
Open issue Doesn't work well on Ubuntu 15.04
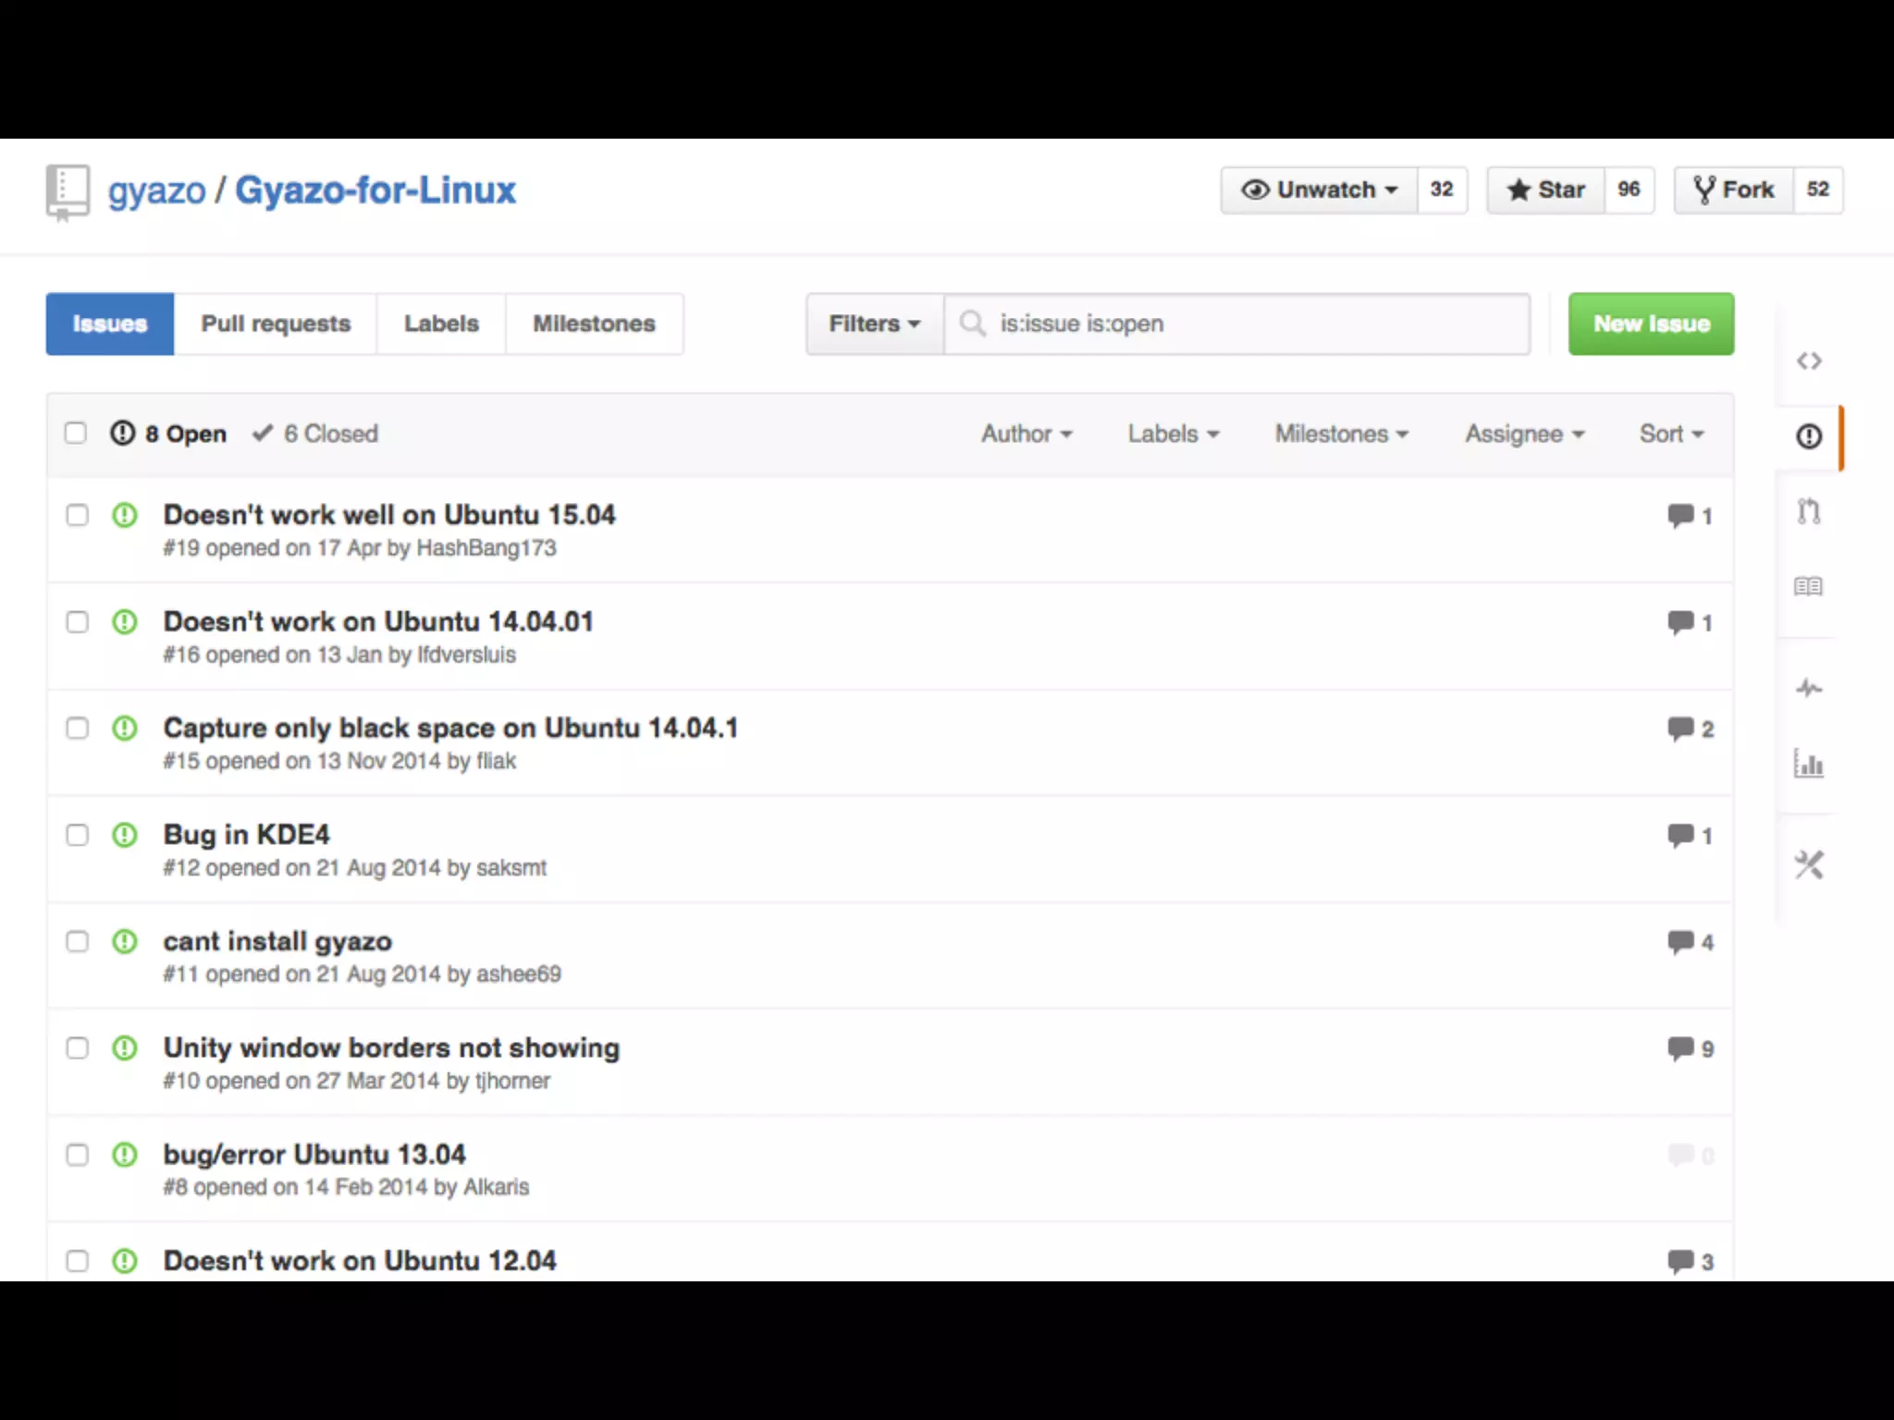tap(389, 514)
